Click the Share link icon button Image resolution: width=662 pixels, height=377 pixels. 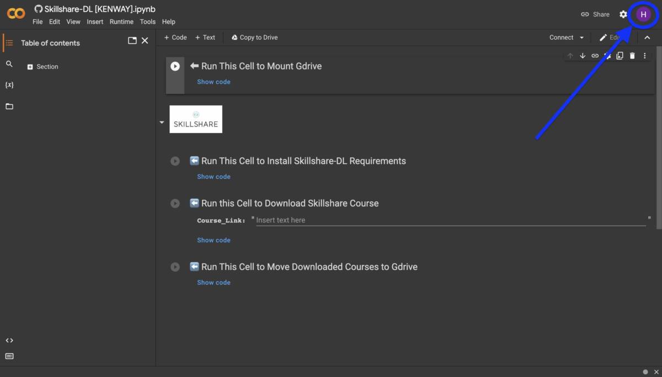tap(595, 14)
